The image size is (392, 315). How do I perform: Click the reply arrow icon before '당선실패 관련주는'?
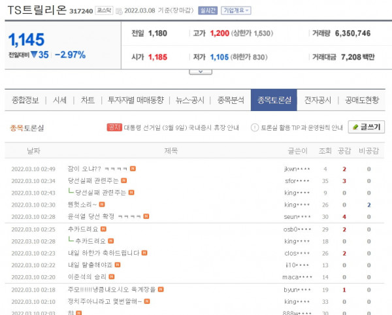point(71,191)
